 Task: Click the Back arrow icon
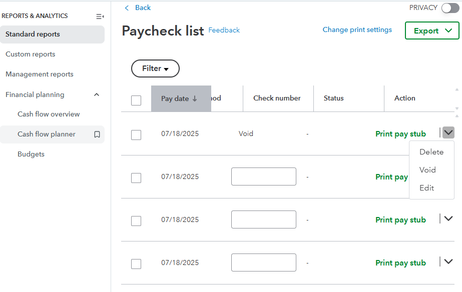pos(127,7)
